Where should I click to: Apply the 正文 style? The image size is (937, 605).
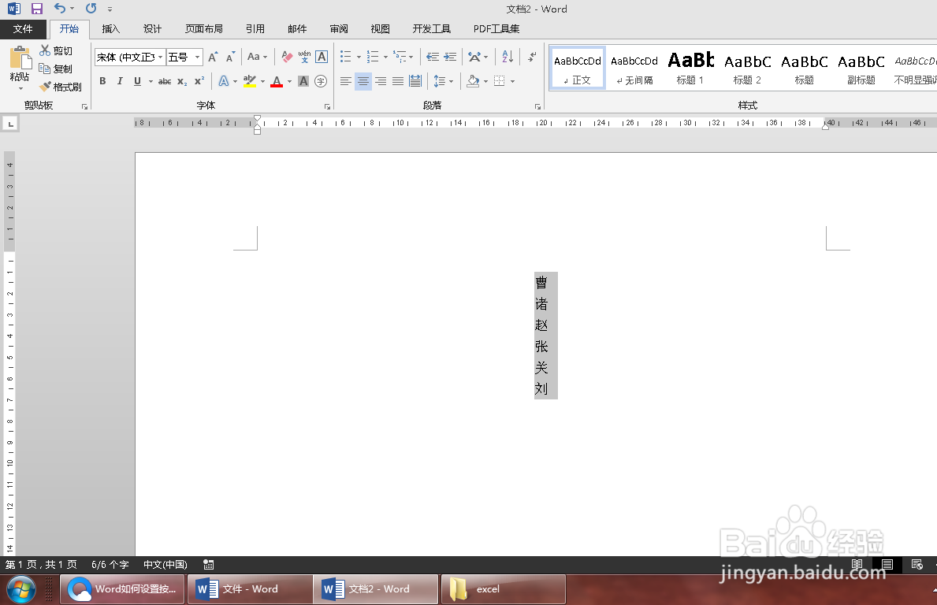pyautogui.click(x=578, y=68)
